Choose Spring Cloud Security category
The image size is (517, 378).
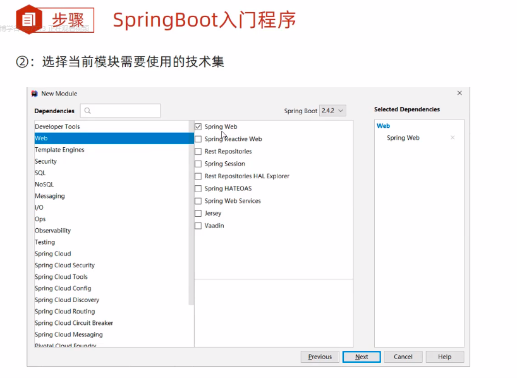[x=112, y=265]
